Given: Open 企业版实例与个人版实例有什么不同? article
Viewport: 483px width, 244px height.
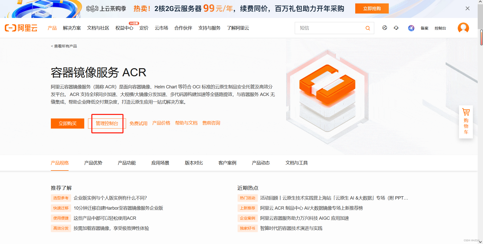Looking at the screenshot, I should 110,198.
